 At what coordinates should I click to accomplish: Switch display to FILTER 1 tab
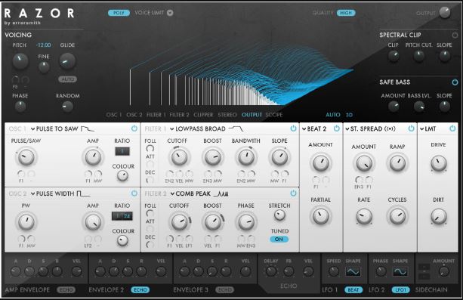pyautogui.click(x=156, y=115)
